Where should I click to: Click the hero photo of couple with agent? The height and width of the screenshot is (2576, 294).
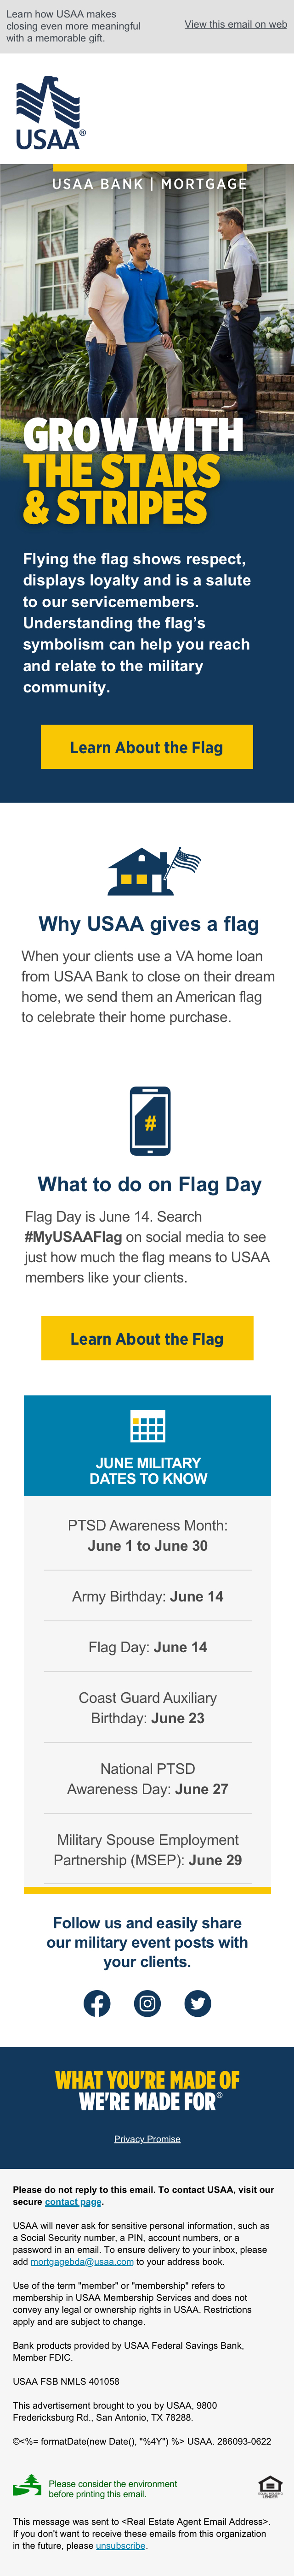(x=147, y=300)
